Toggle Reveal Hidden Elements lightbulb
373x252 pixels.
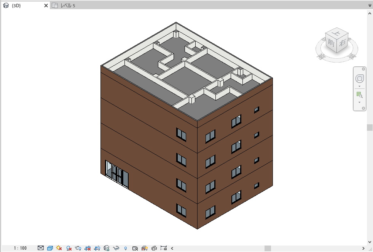pyautogui.click(x=126, y=249)
